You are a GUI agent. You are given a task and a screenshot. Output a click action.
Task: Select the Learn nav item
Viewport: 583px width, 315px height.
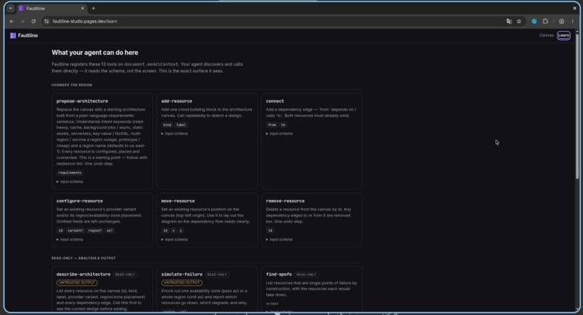tap(563, 35)
